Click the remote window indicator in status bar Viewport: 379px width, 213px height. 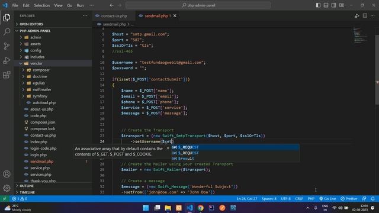[4, 199]
